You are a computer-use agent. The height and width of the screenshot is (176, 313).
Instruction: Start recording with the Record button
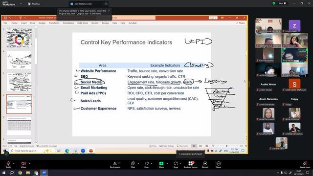[x=205, y=164]
